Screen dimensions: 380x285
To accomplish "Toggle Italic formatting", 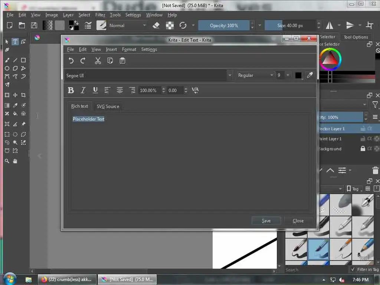I will point(83,90).
